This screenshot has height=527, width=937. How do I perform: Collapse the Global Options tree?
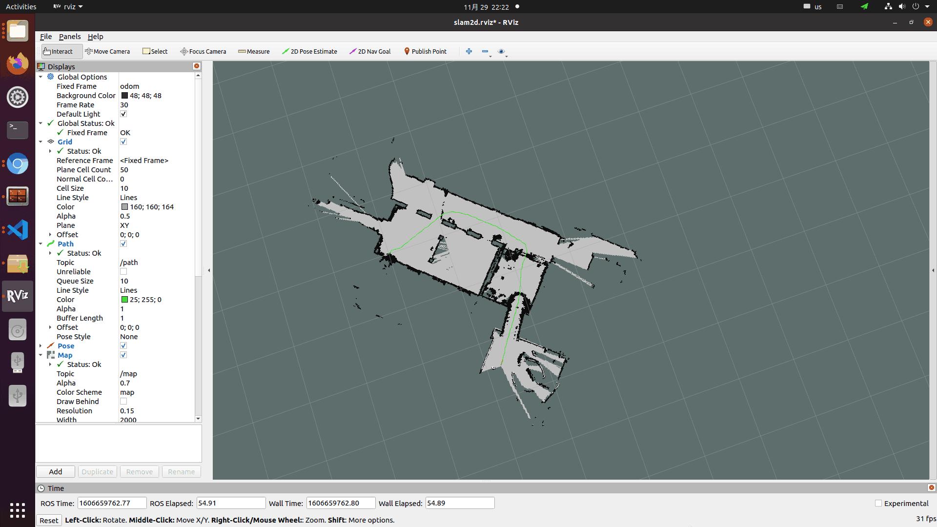pos(41,77)
